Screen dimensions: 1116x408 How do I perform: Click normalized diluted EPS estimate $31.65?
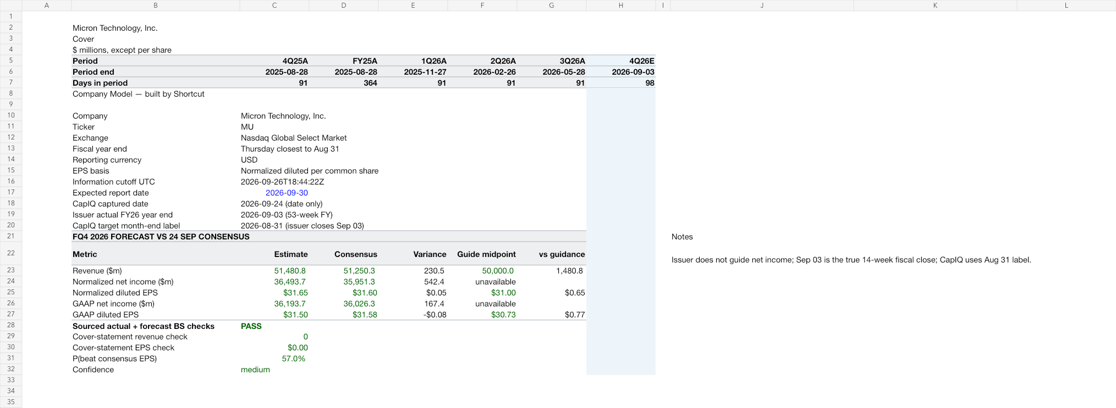coord(295,293)
